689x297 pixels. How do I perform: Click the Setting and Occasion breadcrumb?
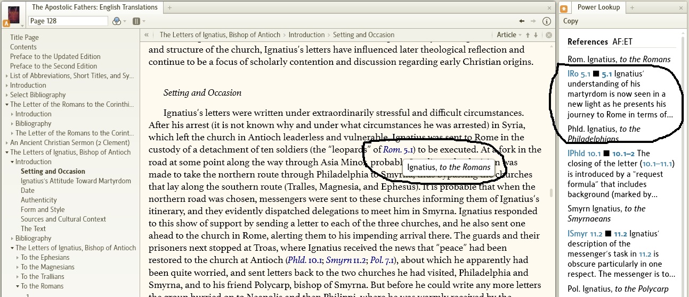click(x=364, y=35)
